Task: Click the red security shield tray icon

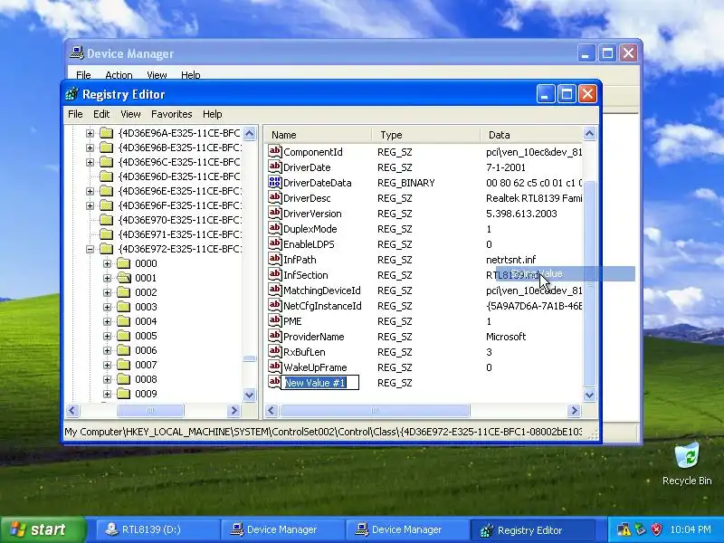Action: tap(656, 529)
